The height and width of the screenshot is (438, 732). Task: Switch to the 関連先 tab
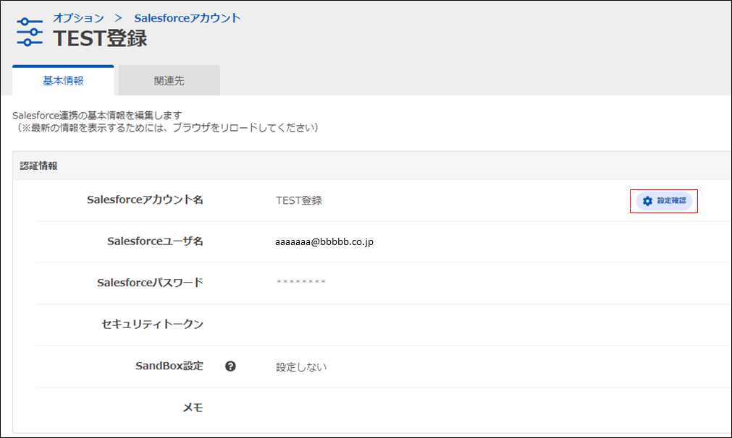(169, 81)
